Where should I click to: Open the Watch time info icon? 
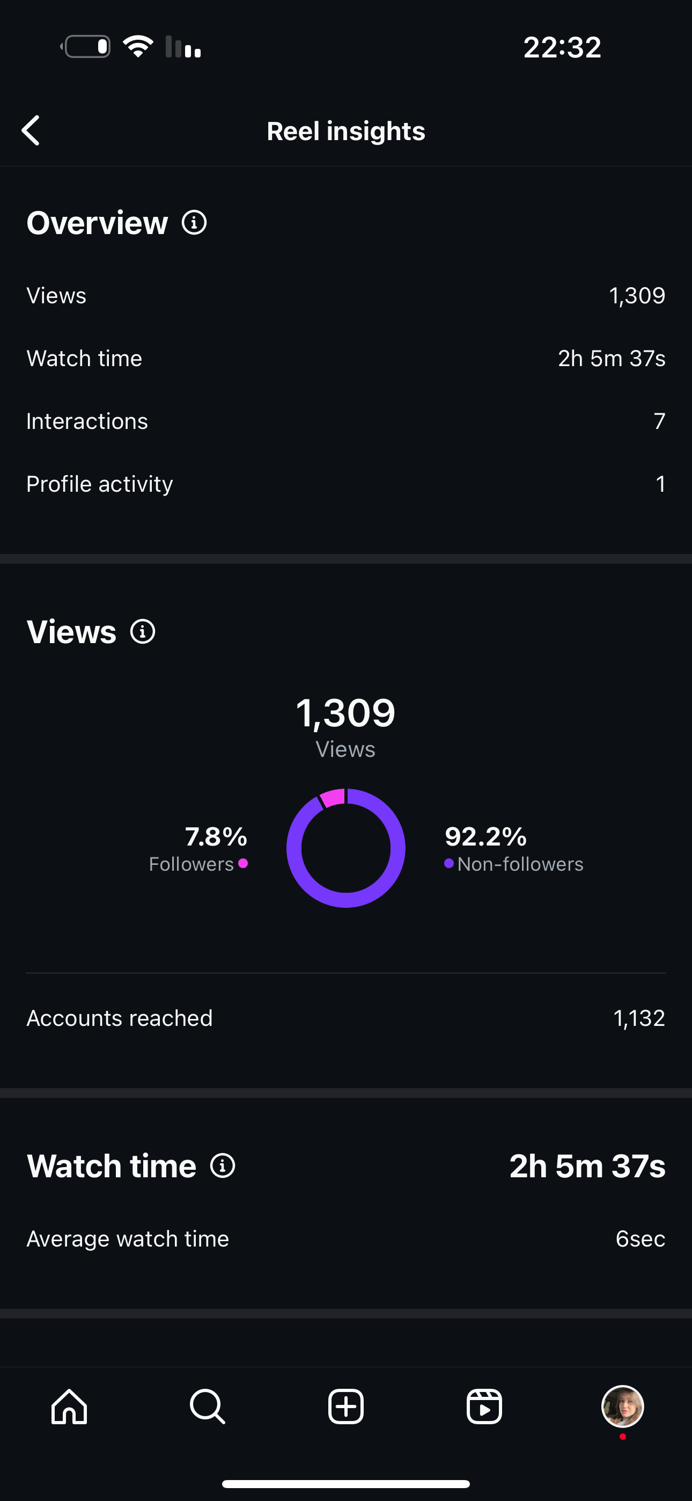click(223, 1166)
